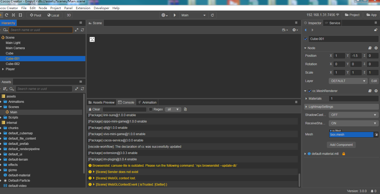Image resolution: width=380 pixels, height=194 pixels.
Task: Expand the Materials property
Action: pos(306,99)
